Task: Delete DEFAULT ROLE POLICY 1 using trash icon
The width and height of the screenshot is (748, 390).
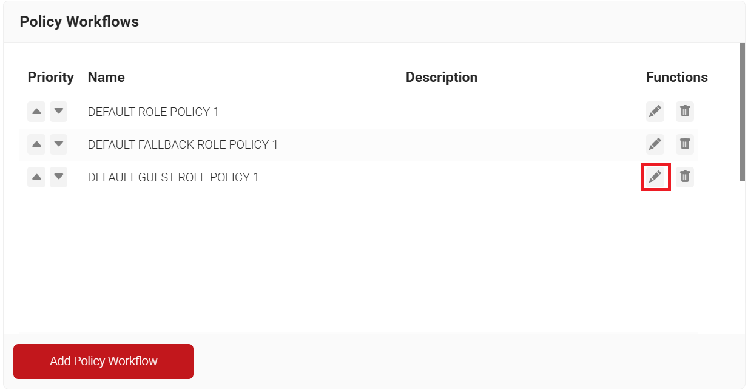Action: [x=684, y=112]
